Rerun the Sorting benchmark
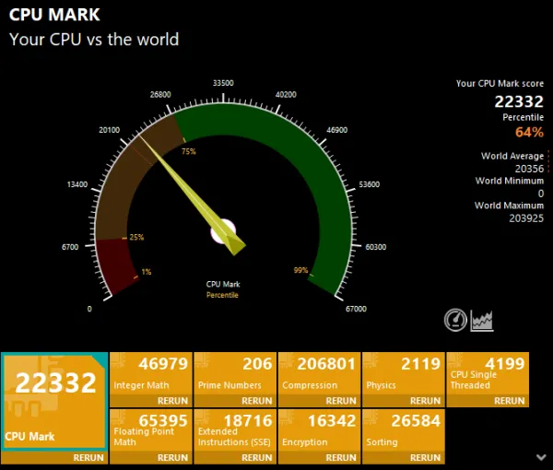 [426, 457]
